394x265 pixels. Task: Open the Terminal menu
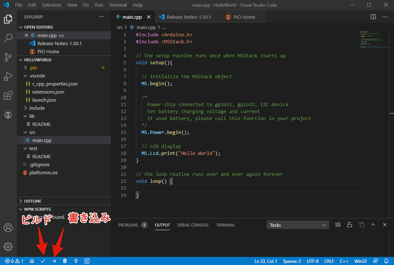click(x=118, y=5)
